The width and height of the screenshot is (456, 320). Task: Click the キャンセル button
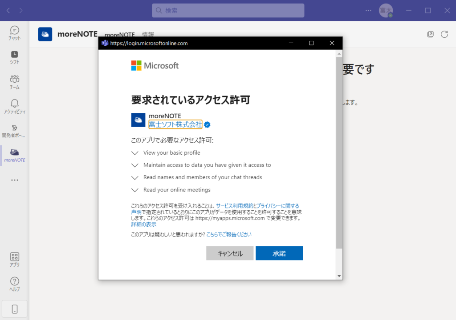click(230, 253)
